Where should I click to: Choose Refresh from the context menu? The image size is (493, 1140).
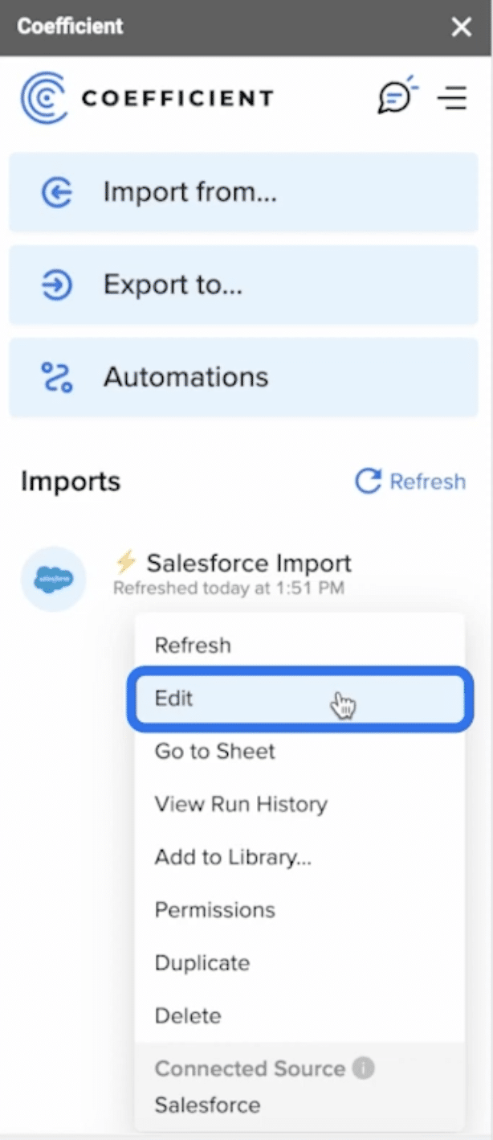click(299, 646)
